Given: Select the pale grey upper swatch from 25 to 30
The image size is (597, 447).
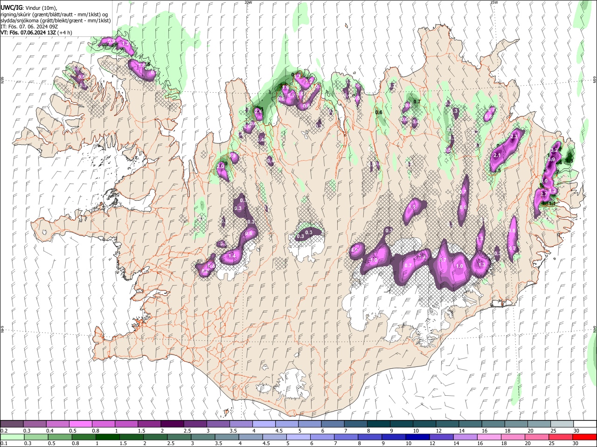Looking at the screenshot, I should [x=562, y=424].
